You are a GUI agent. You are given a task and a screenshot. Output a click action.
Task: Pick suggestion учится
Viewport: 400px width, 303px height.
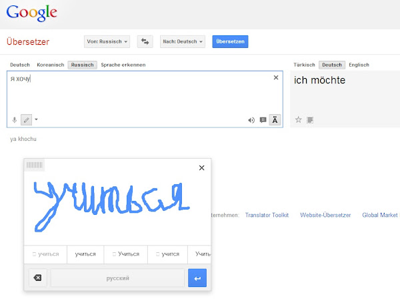167,254
